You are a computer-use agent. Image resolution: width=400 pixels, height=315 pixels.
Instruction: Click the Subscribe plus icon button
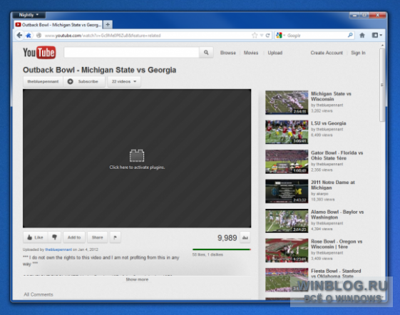[x=70, y=81]
